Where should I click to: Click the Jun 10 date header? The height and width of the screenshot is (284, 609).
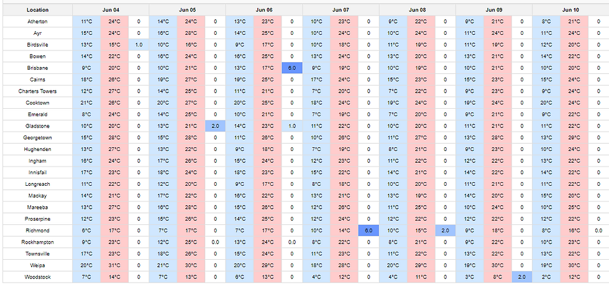point(570,10)
